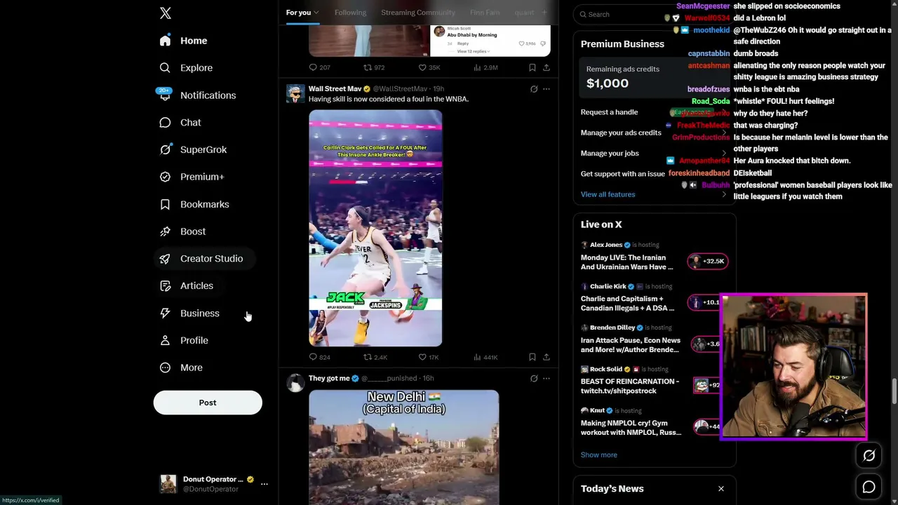Like the top post with 35K likes
The image size is (898, 505).
tap(429, 67)
